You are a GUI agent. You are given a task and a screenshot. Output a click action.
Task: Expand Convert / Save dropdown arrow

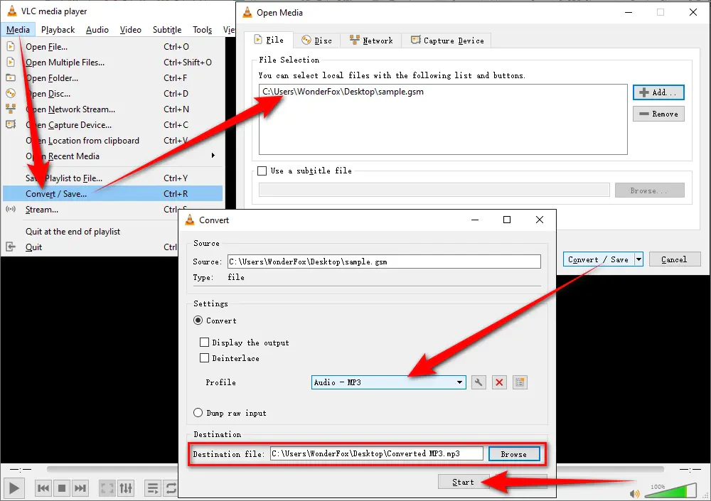[638, 259]
